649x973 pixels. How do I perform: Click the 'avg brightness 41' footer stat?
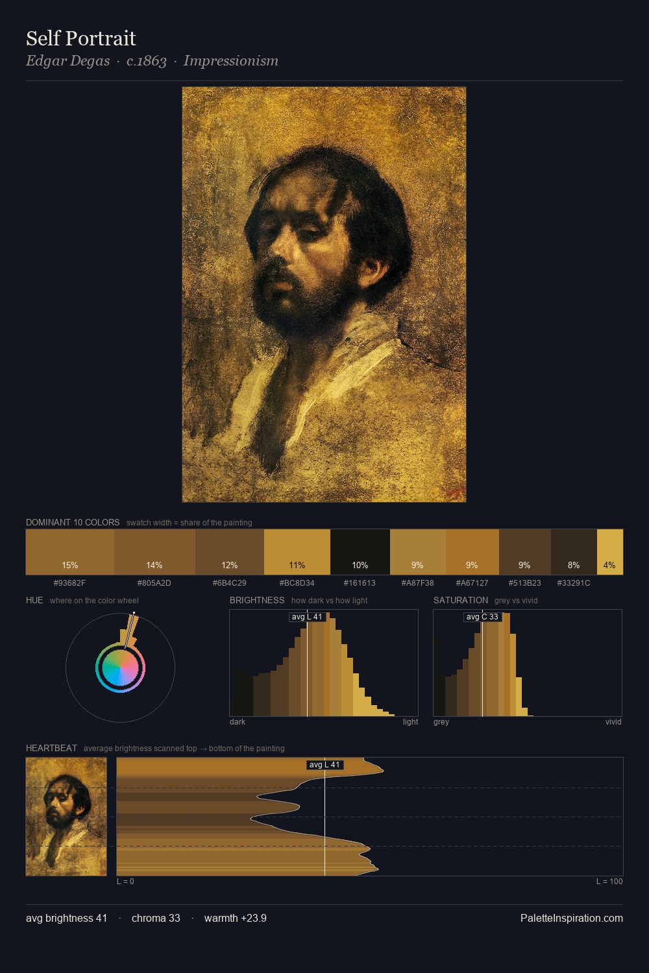point(66,918)
